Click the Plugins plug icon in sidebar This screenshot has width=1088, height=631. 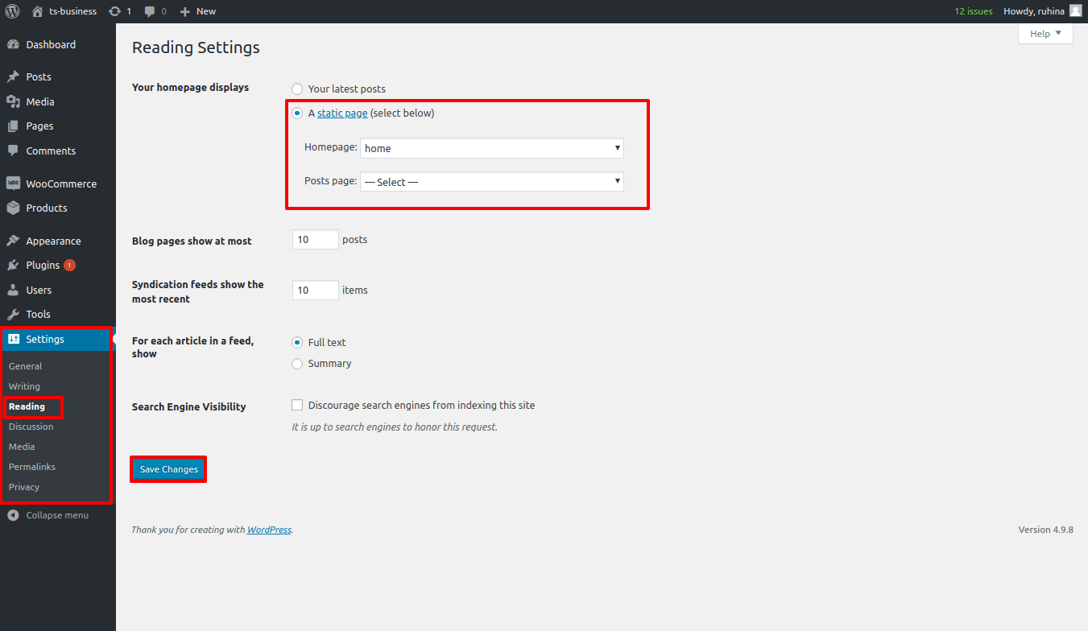click(13, 266)
